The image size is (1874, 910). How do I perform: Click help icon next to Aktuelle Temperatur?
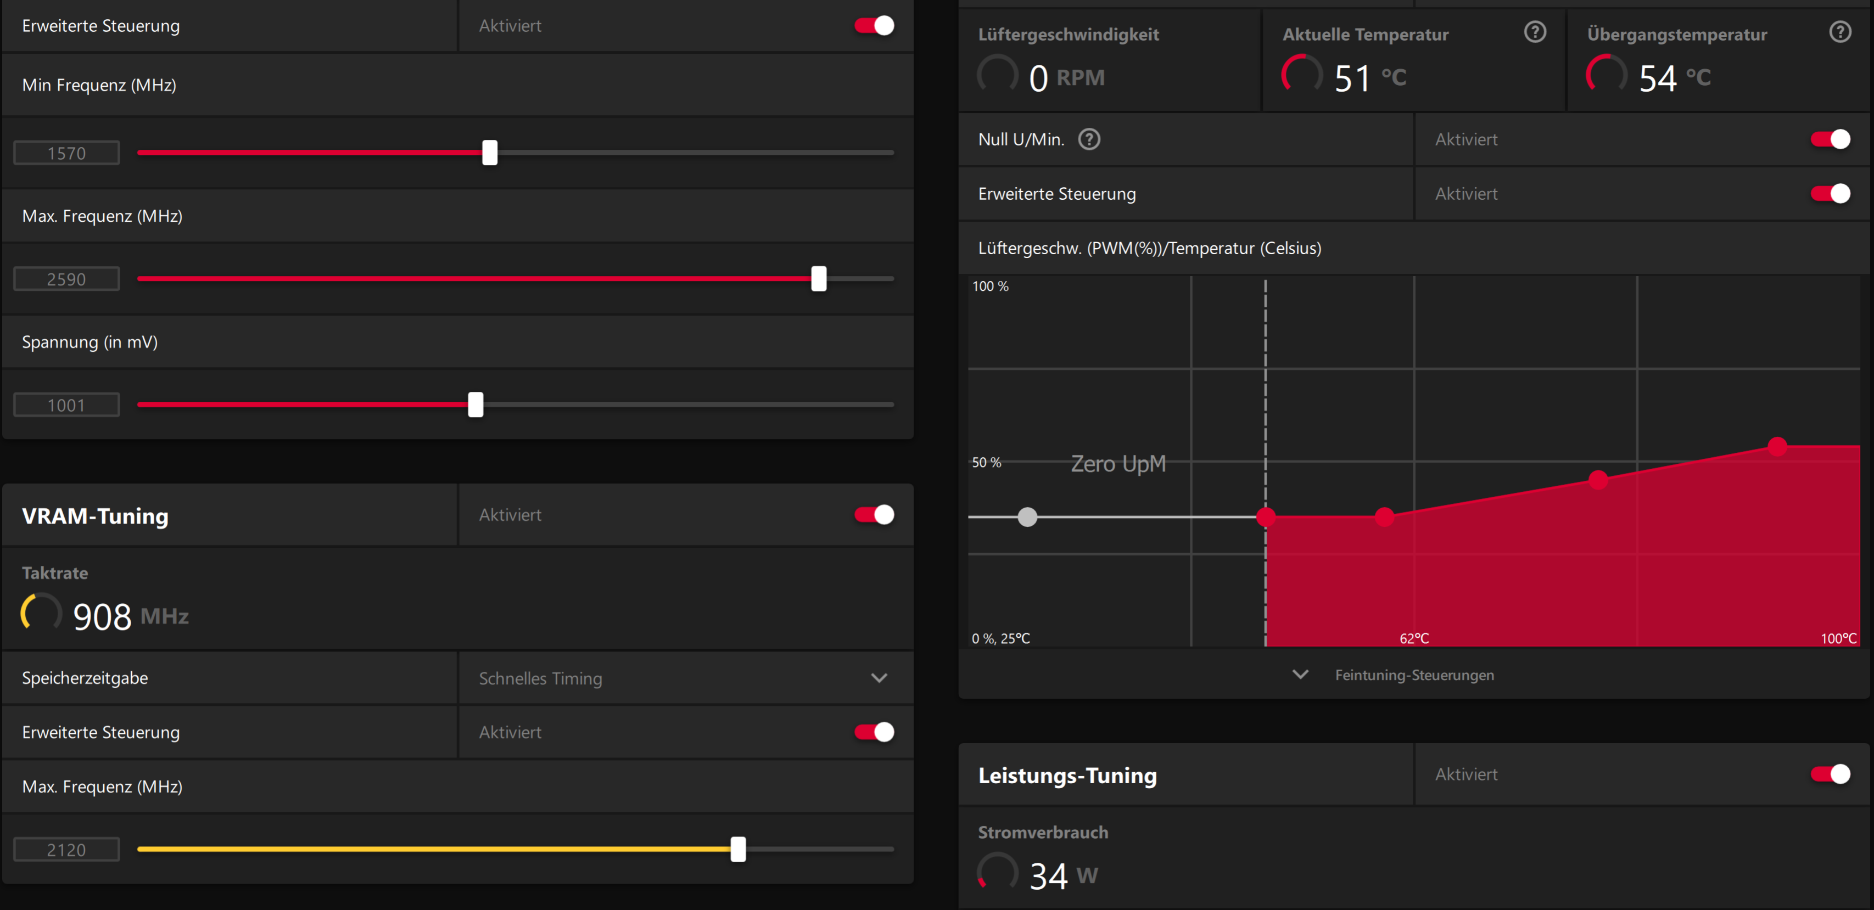[1535, 32]
